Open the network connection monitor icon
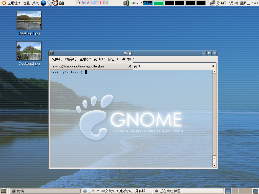259x194 pixels. (x=213, y=3)
